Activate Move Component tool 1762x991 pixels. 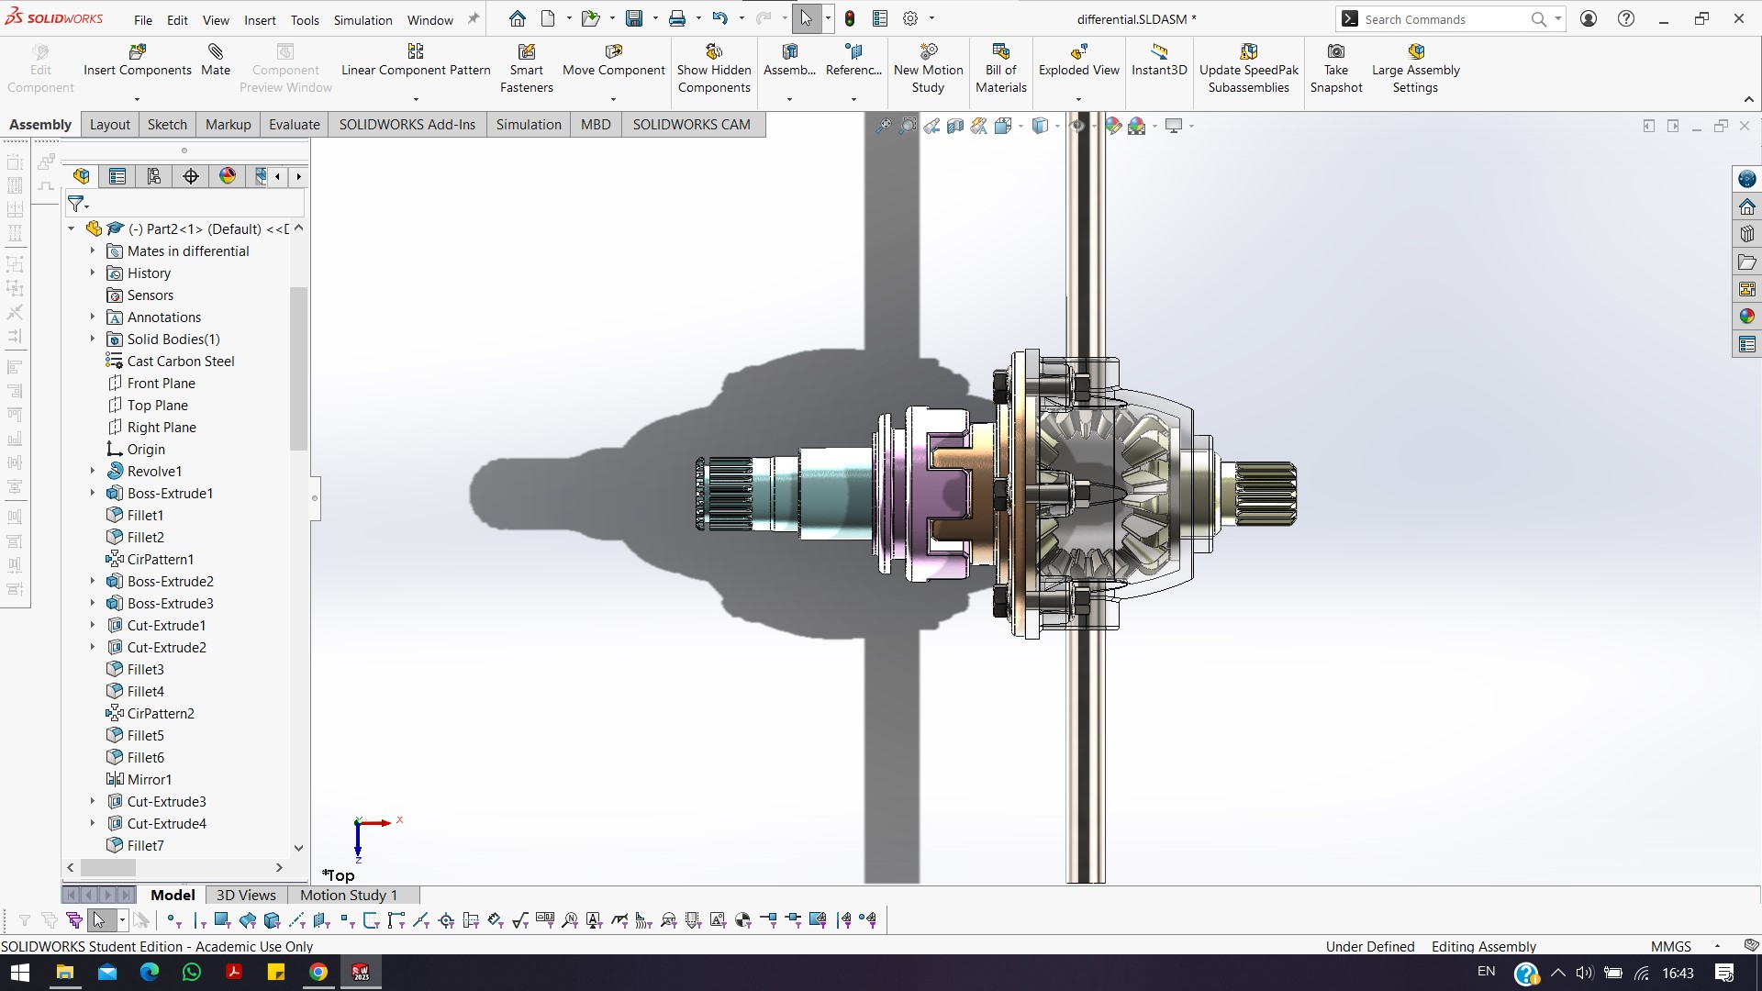point(614,60)
